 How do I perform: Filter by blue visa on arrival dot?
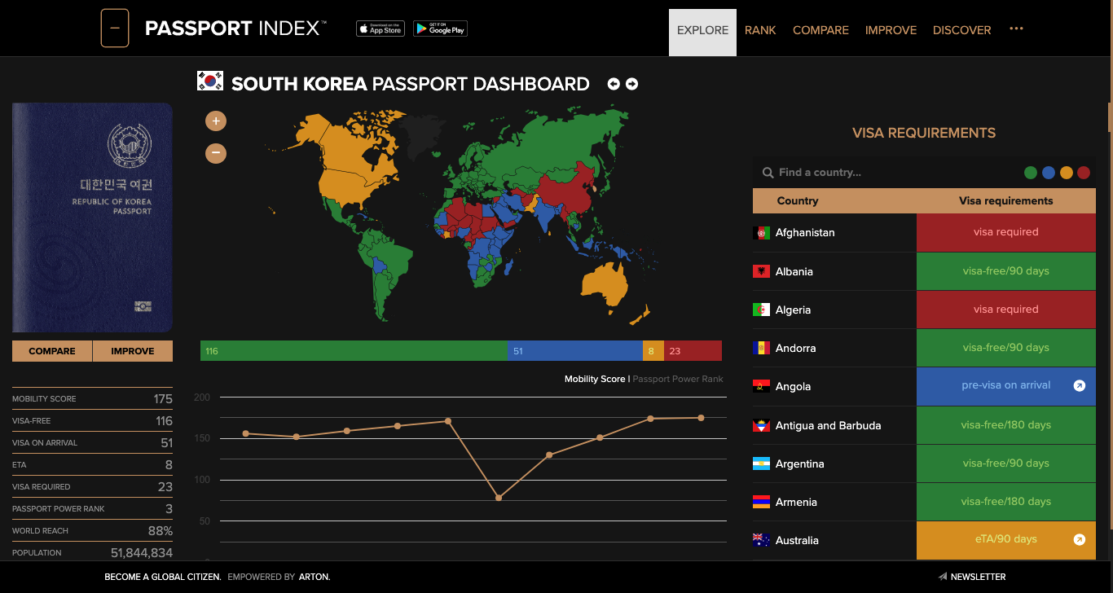point(1049,173)
